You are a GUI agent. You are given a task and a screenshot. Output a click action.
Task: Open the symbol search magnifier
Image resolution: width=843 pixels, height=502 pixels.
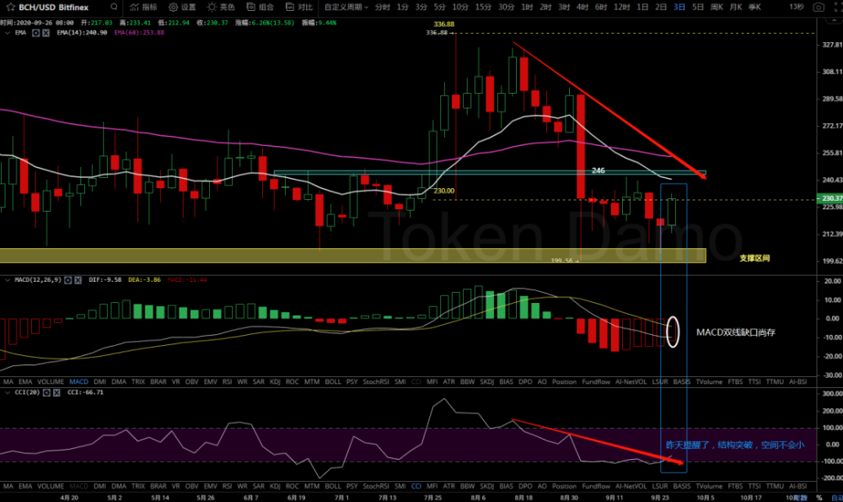point(114,7)
